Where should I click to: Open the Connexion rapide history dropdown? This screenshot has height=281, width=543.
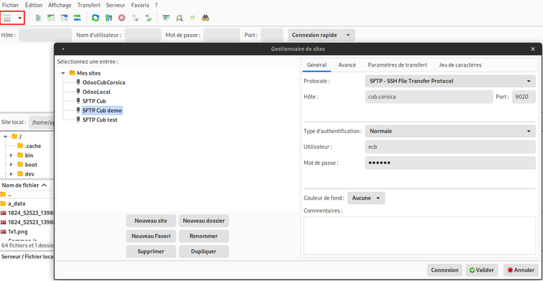tap(348, 35)
